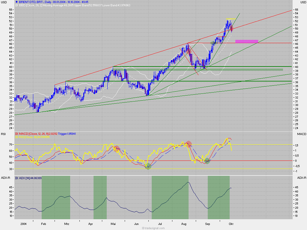Click the 'Lower Band:43.976963' value

(x=116, y=5)
